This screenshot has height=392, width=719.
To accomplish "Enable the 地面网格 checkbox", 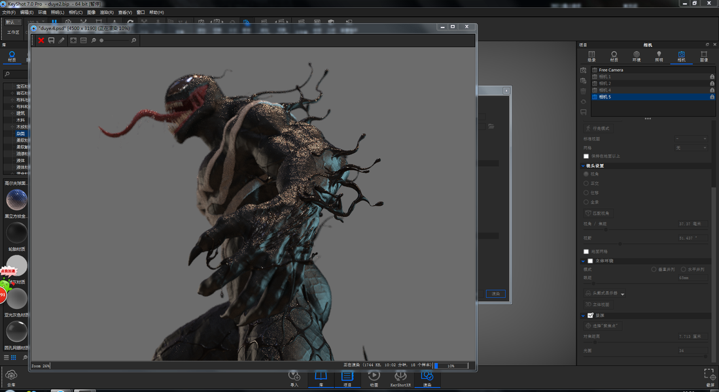I will 586,252.
